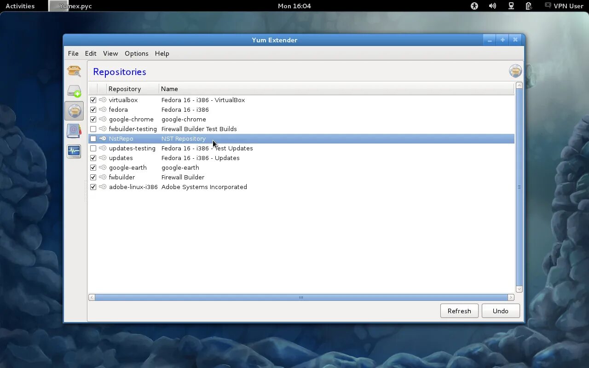Disable the google-earth repository

(x=93, y=167)
